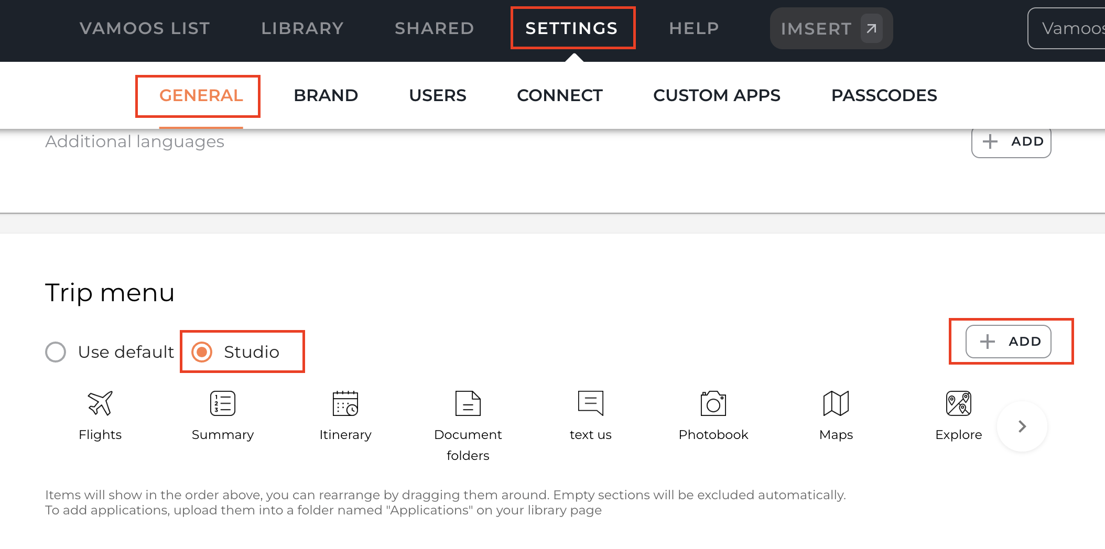Screen dimensions: 1105x549
Task: Select the Document folders icon
Action: (x=468, y=403)
